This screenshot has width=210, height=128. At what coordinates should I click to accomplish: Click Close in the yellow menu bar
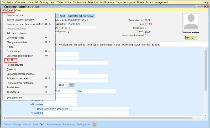(x=18, y=10)
